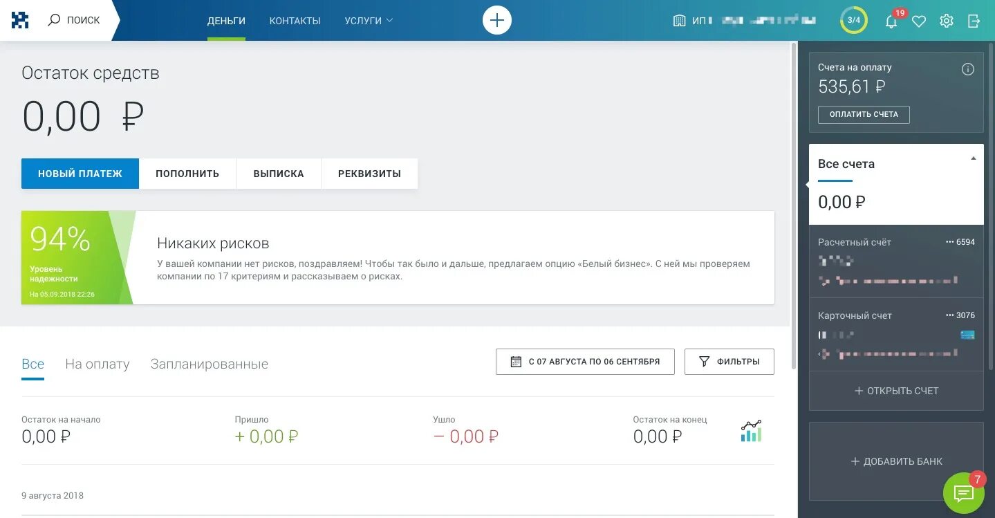Open the search (ПОИСК) field
The height and width of the screenshot is (518, 995).
(x=74, y=20)
